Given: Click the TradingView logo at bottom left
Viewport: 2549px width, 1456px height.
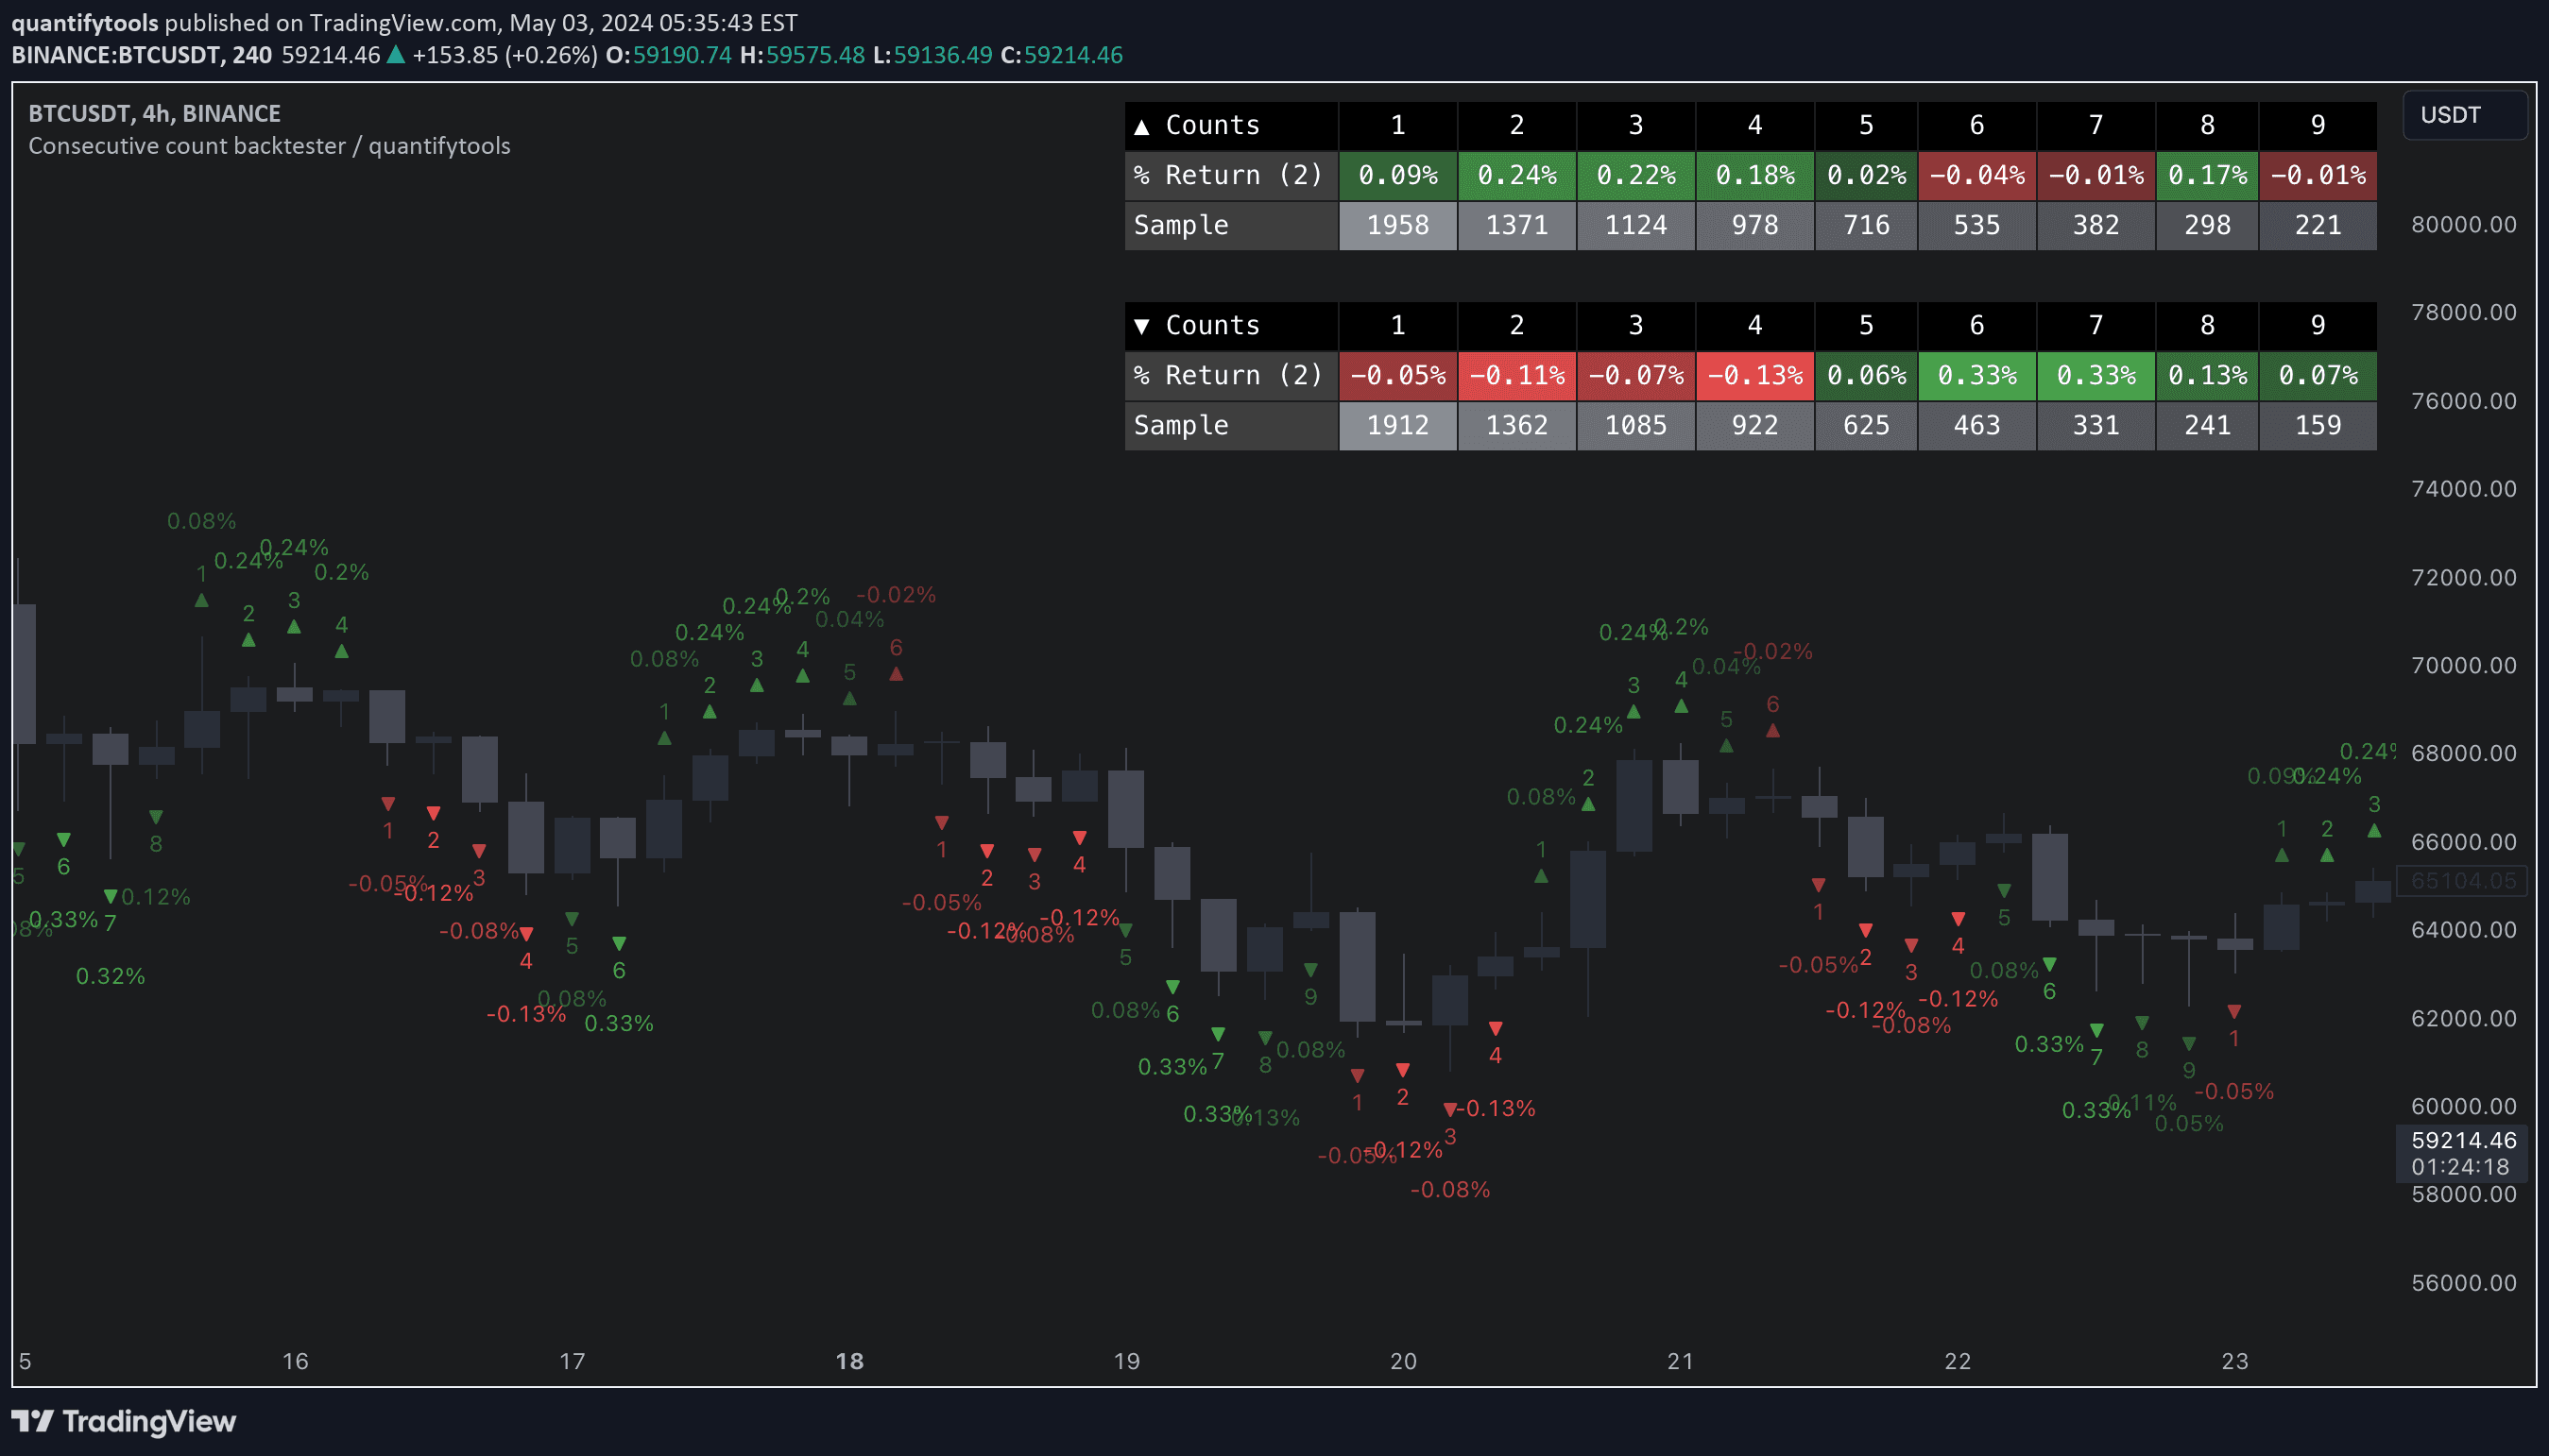Looking at the screenshot, I should (x=123, y=1421).
